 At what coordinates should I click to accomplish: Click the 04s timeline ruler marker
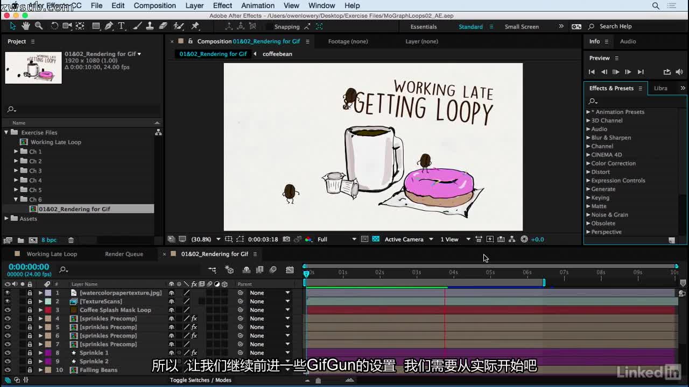(453, 273)
